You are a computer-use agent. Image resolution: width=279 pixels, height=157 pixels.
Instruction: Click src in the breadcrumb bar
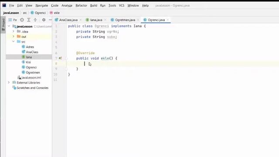[25, 13]
